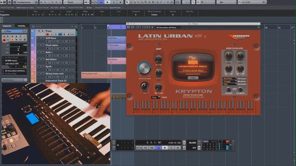The width and height of the screenshot is (296, 166).
Task: Click the tempo value 90.000 in transport panel
Action: click(x=192, y=143)
